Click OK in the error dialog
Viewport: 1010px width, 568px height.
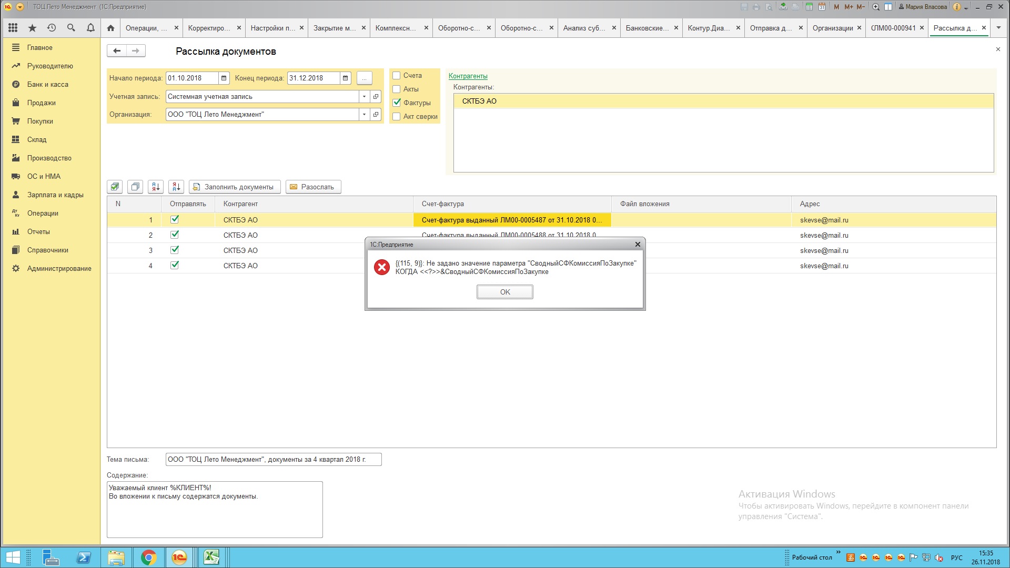pyautogui.click(x=505, y=292)
